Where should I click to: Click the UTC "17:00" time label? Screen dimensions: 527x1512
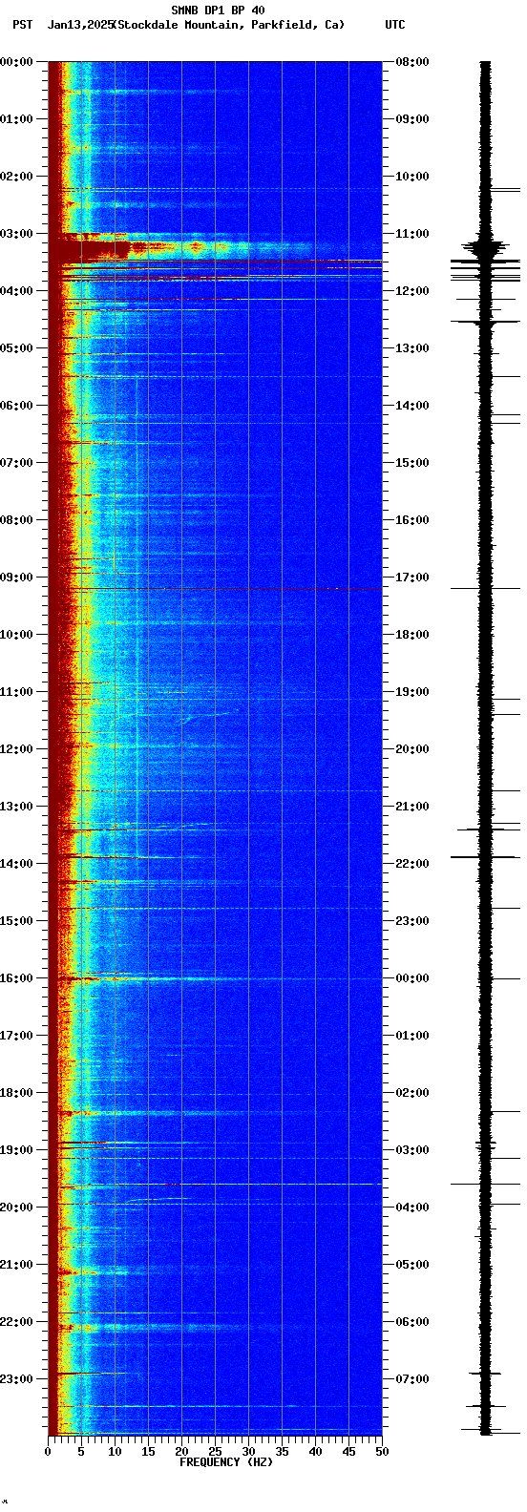pyautogui.click(x=412, y=577)
